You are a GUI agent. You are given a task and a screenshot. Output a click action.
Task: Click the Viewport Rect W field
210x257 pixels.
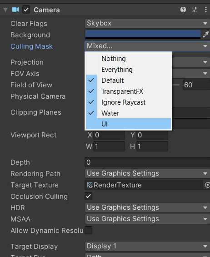109,146
